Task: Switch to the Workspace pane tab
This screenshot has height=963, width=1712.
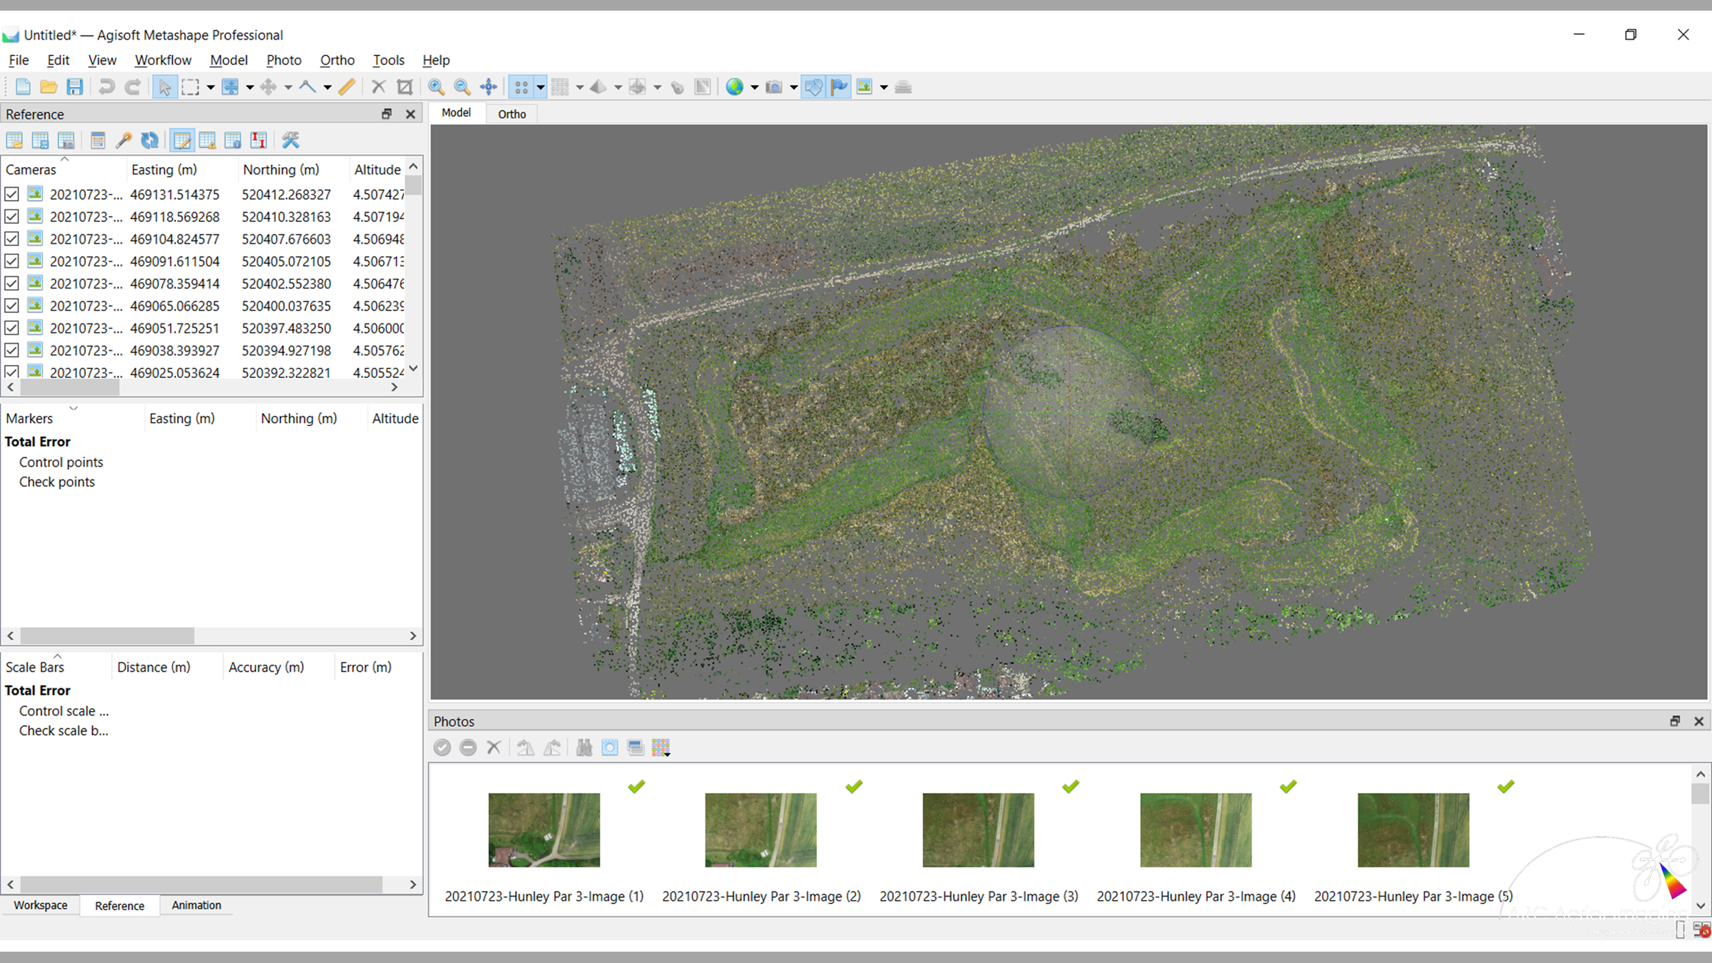Action: (x=40, y=905)
